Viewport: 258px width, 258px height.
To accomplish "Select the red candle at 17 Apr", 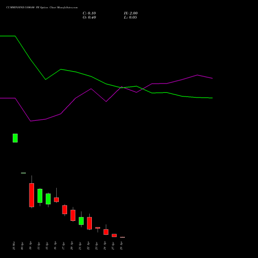I will (64, 209).
